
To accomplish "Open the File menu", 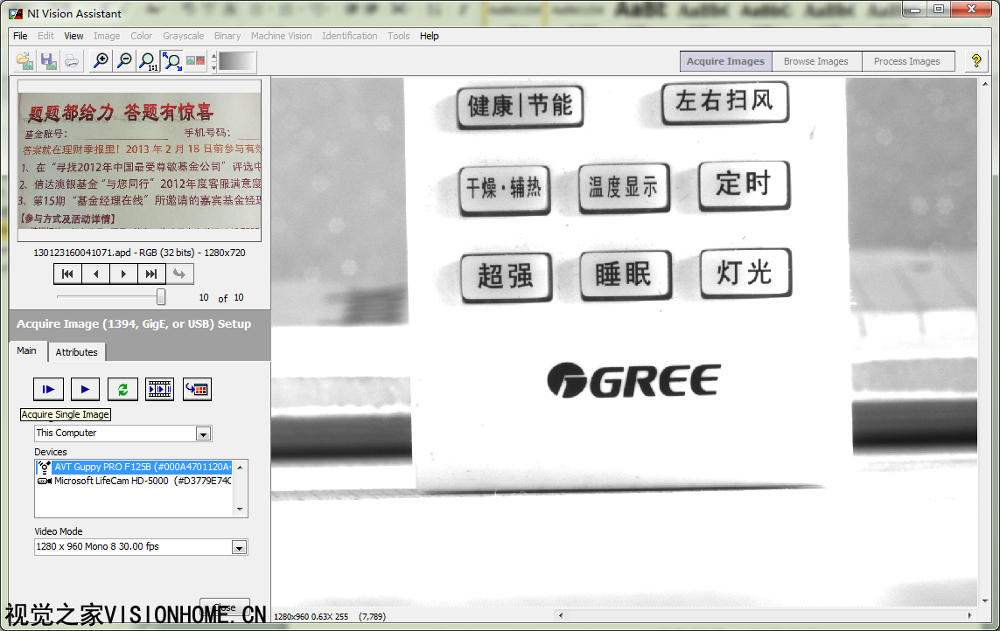I will click(20, 36).
